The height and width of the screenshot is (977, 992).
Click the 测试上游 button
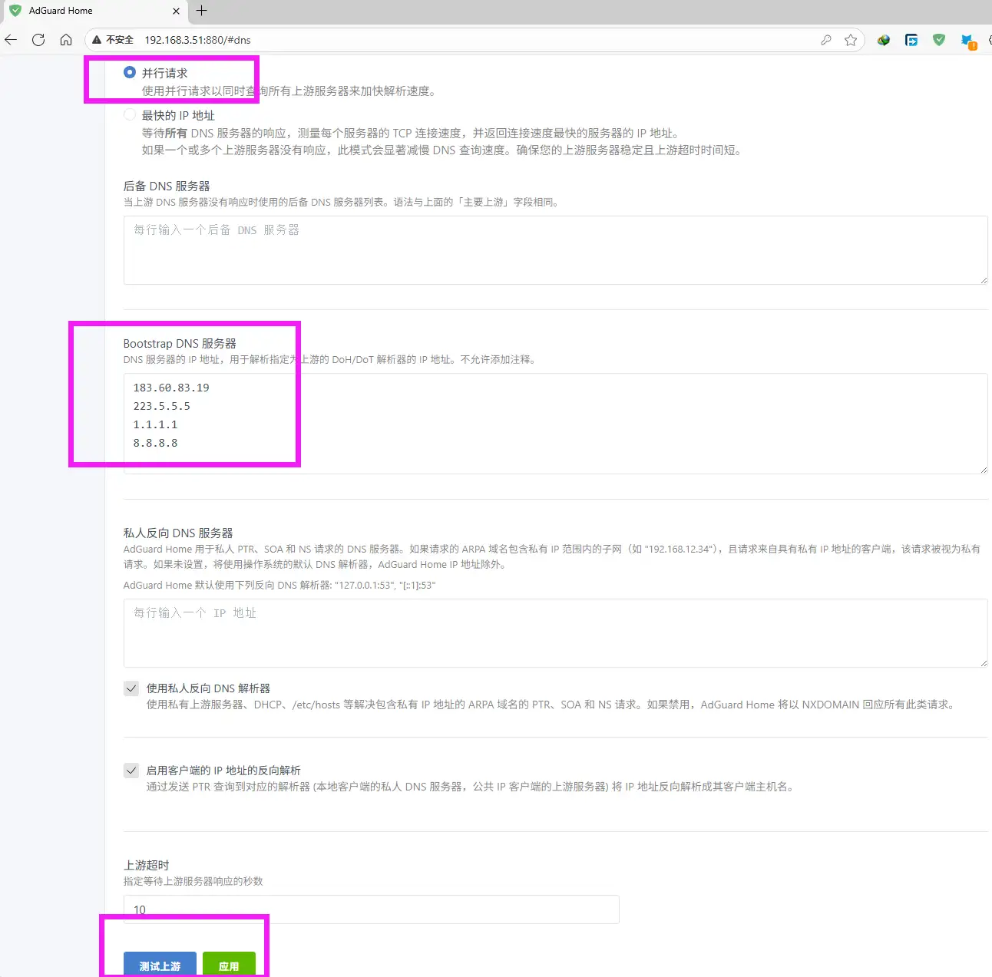[159, 965]
